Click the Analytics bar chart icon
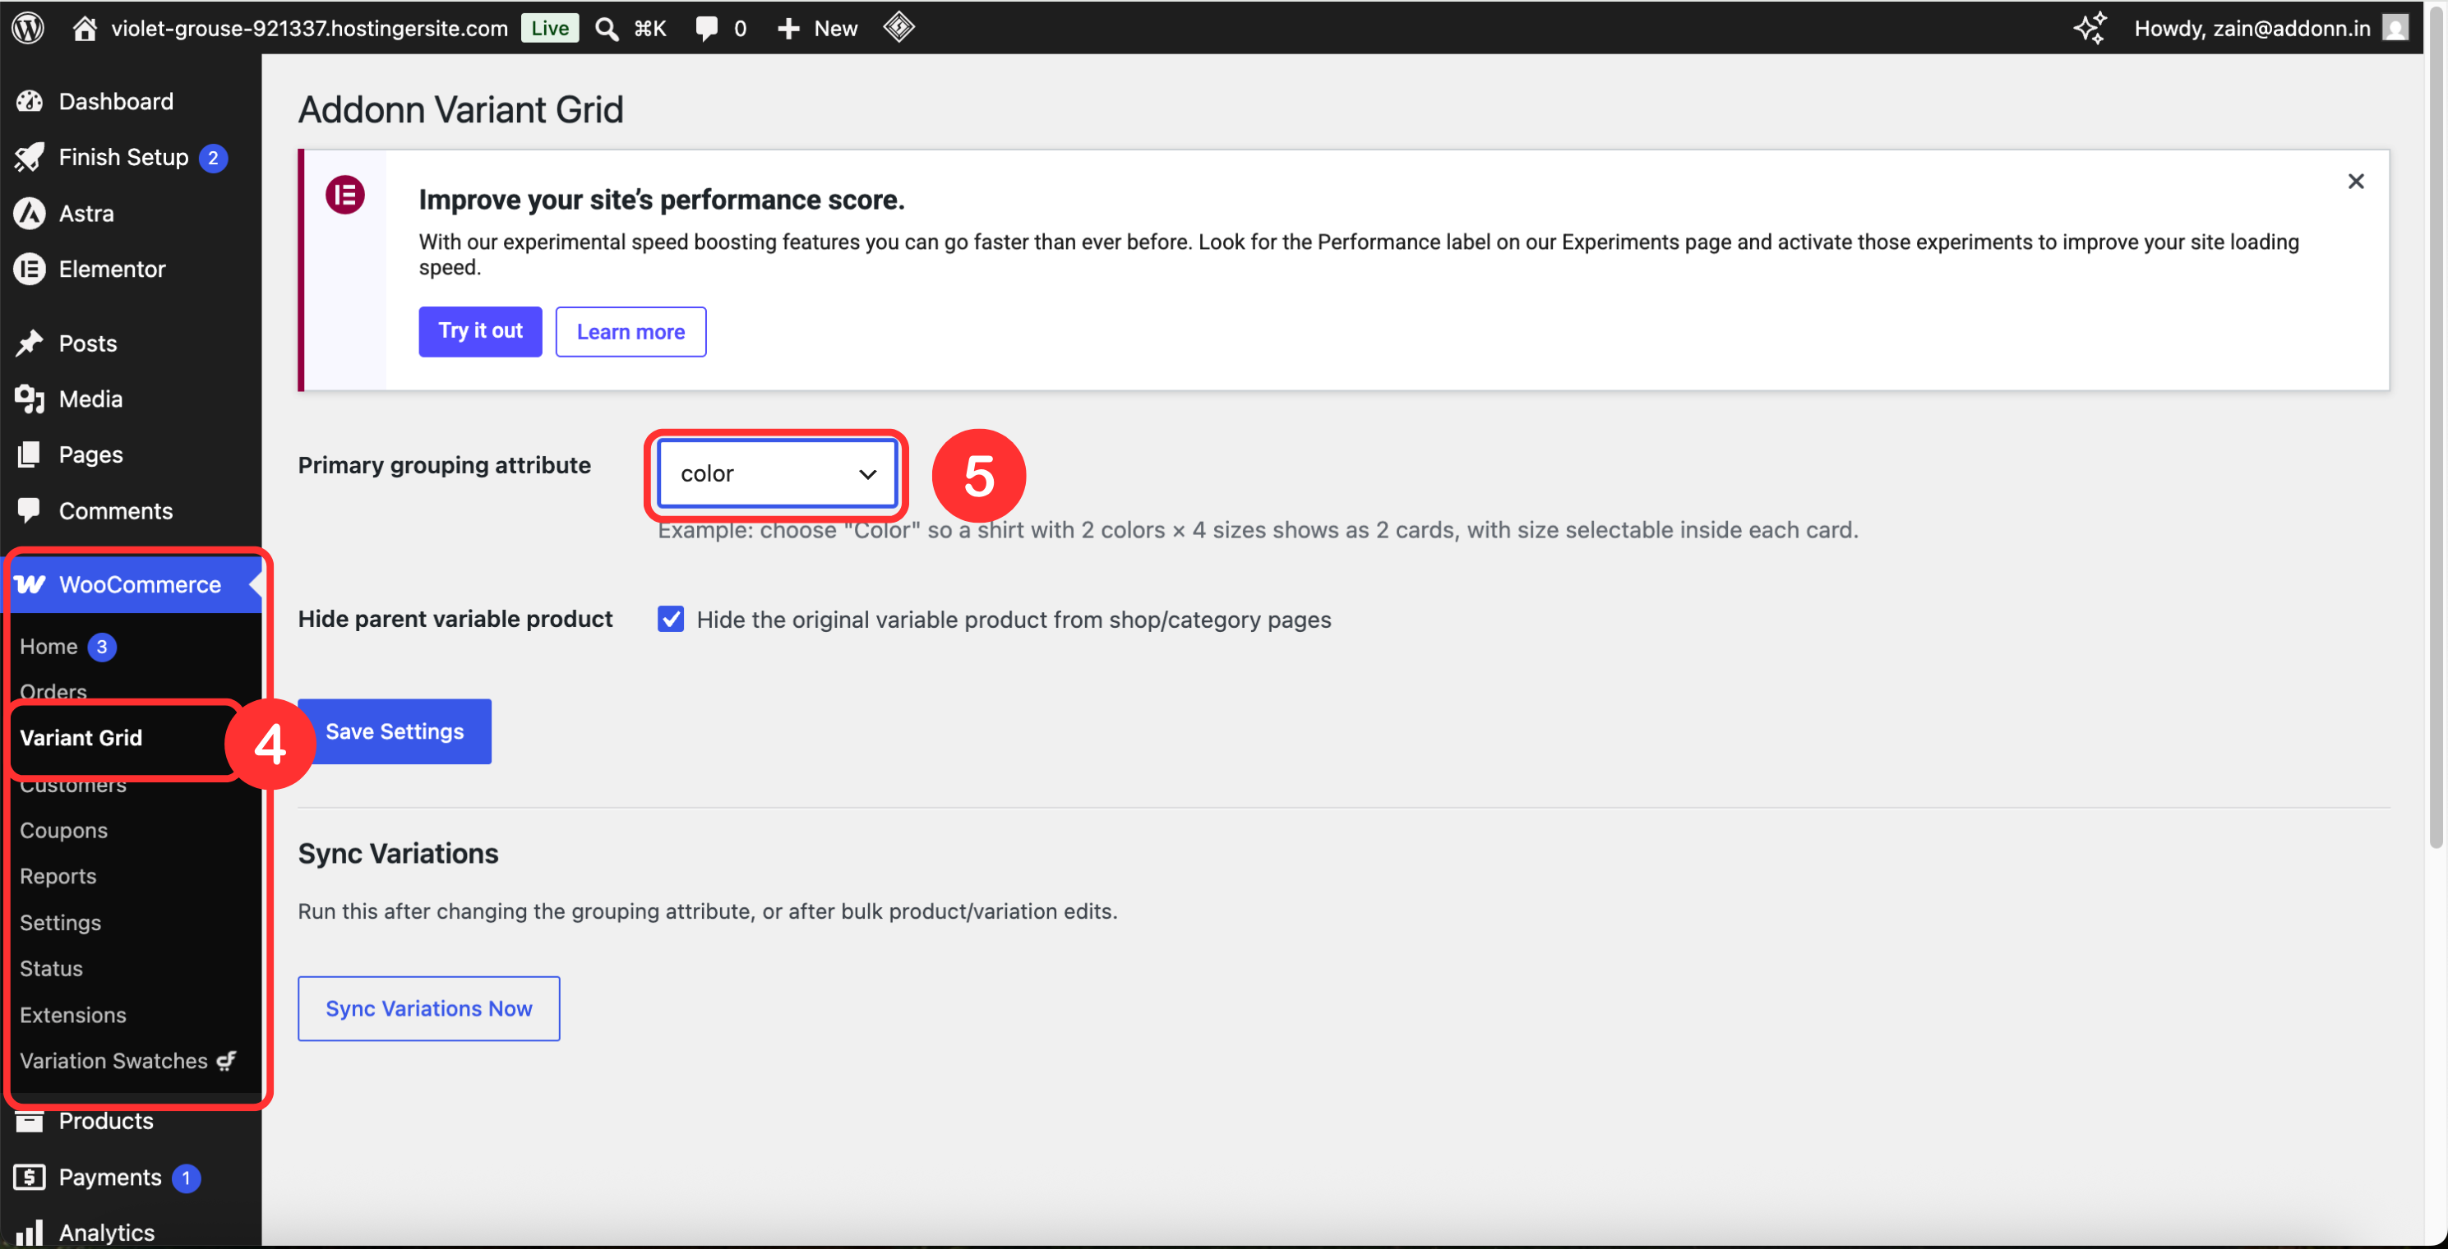2448x1254 pixels. (30, 1232)
